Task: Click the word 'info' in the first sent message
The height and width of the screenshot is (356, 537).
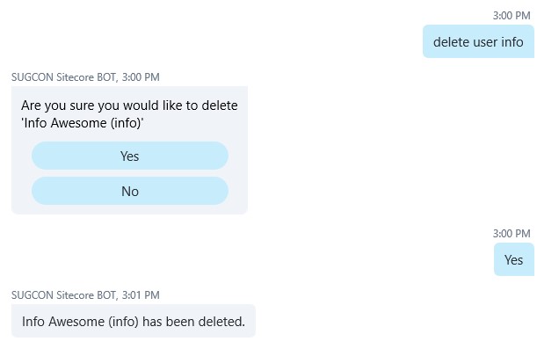Action: click(x=512, y=42)
